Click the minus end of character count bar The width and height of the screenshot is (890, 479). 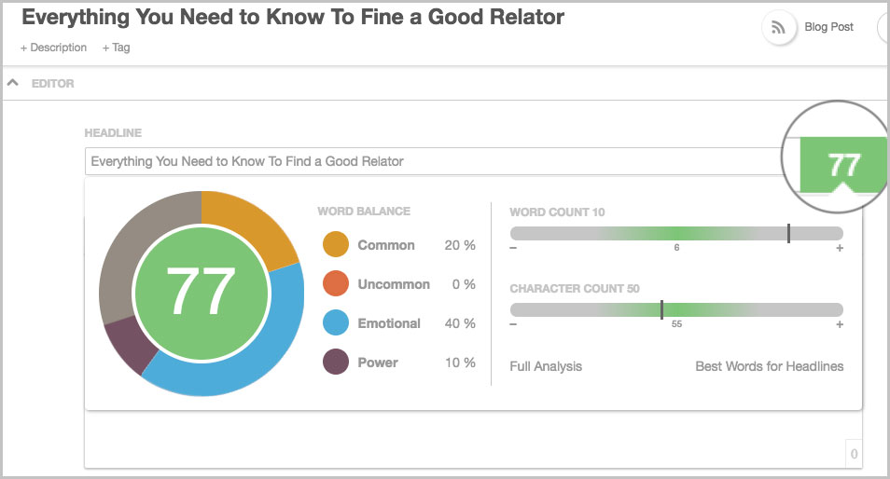(513, 324)
